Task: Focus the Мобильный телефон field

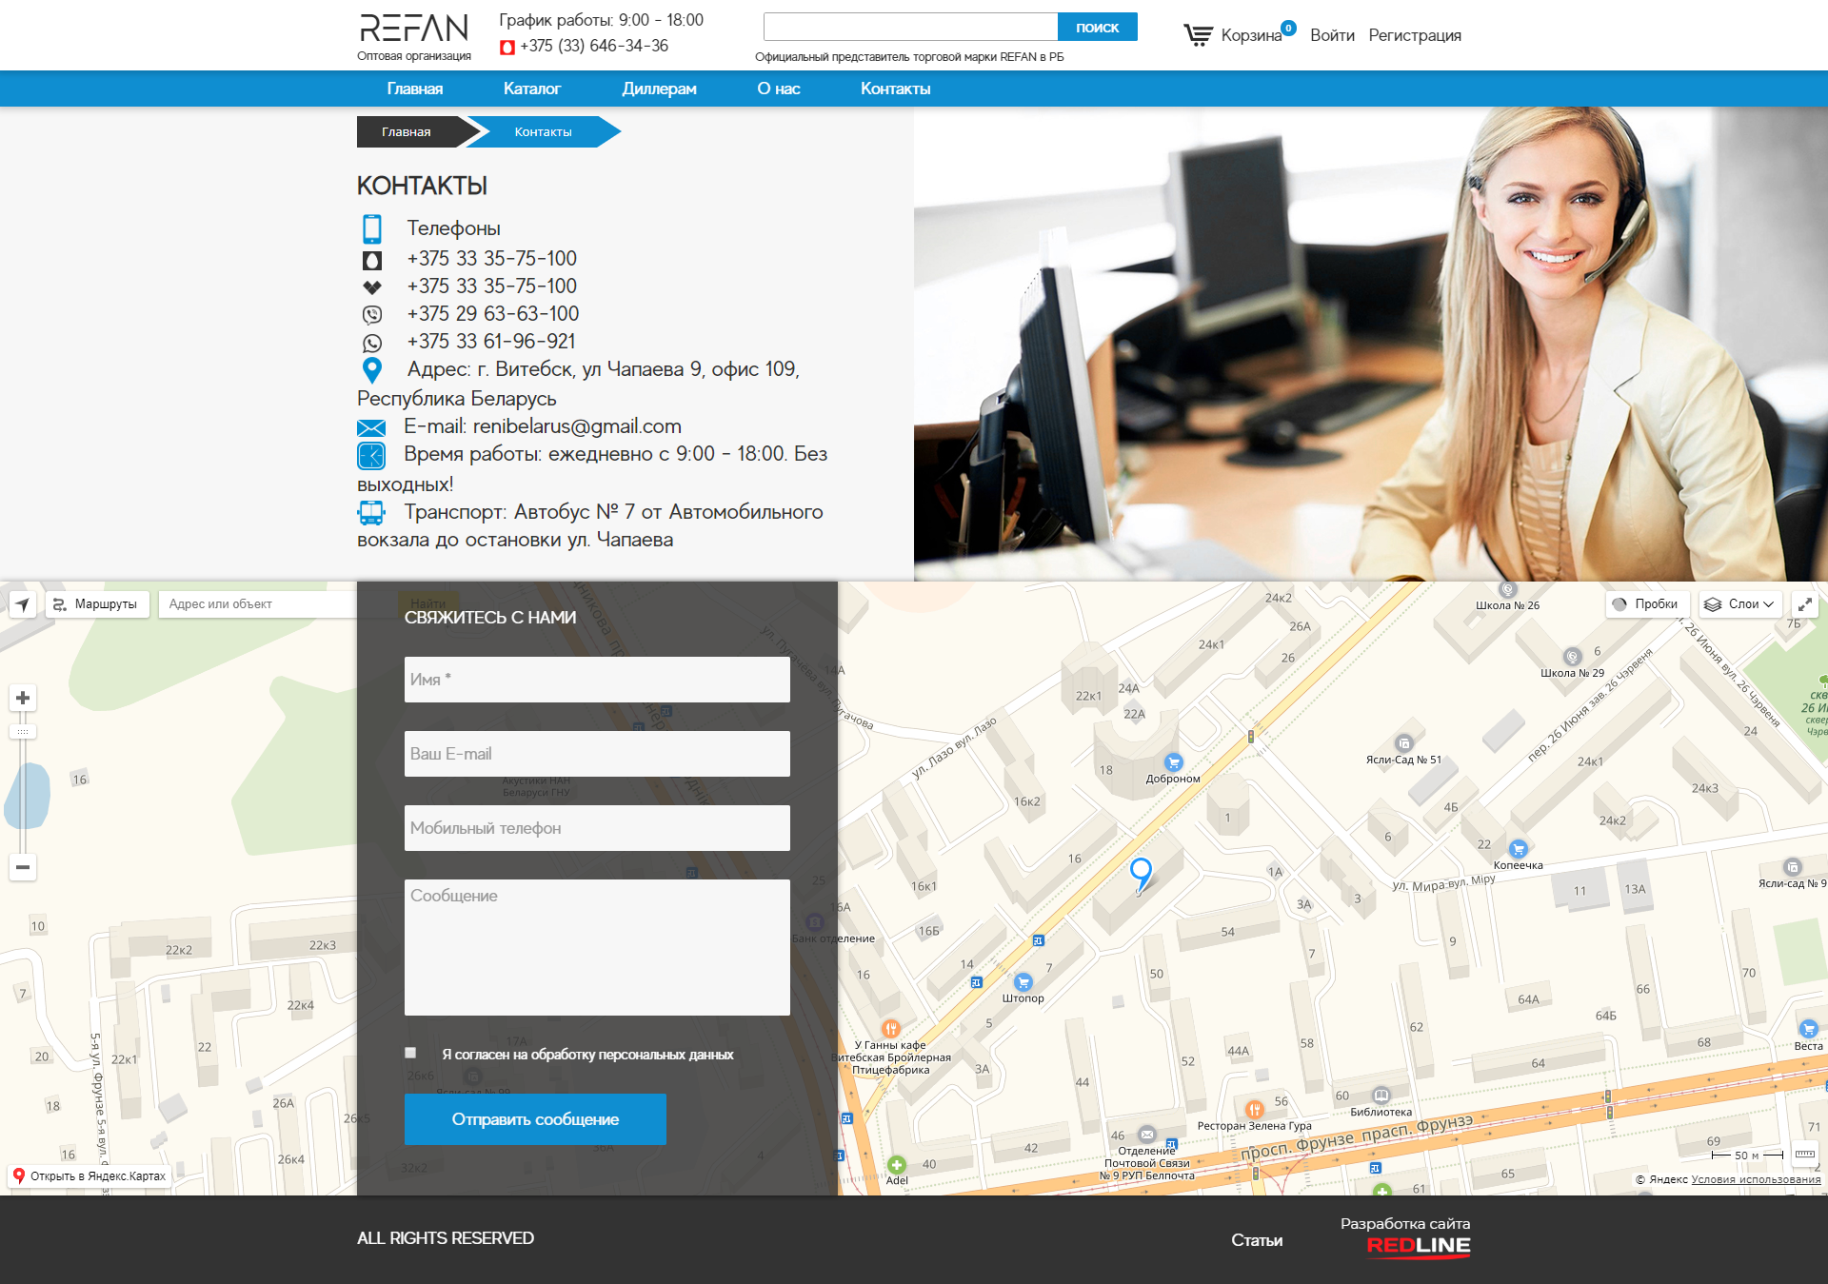Action: 597,828
